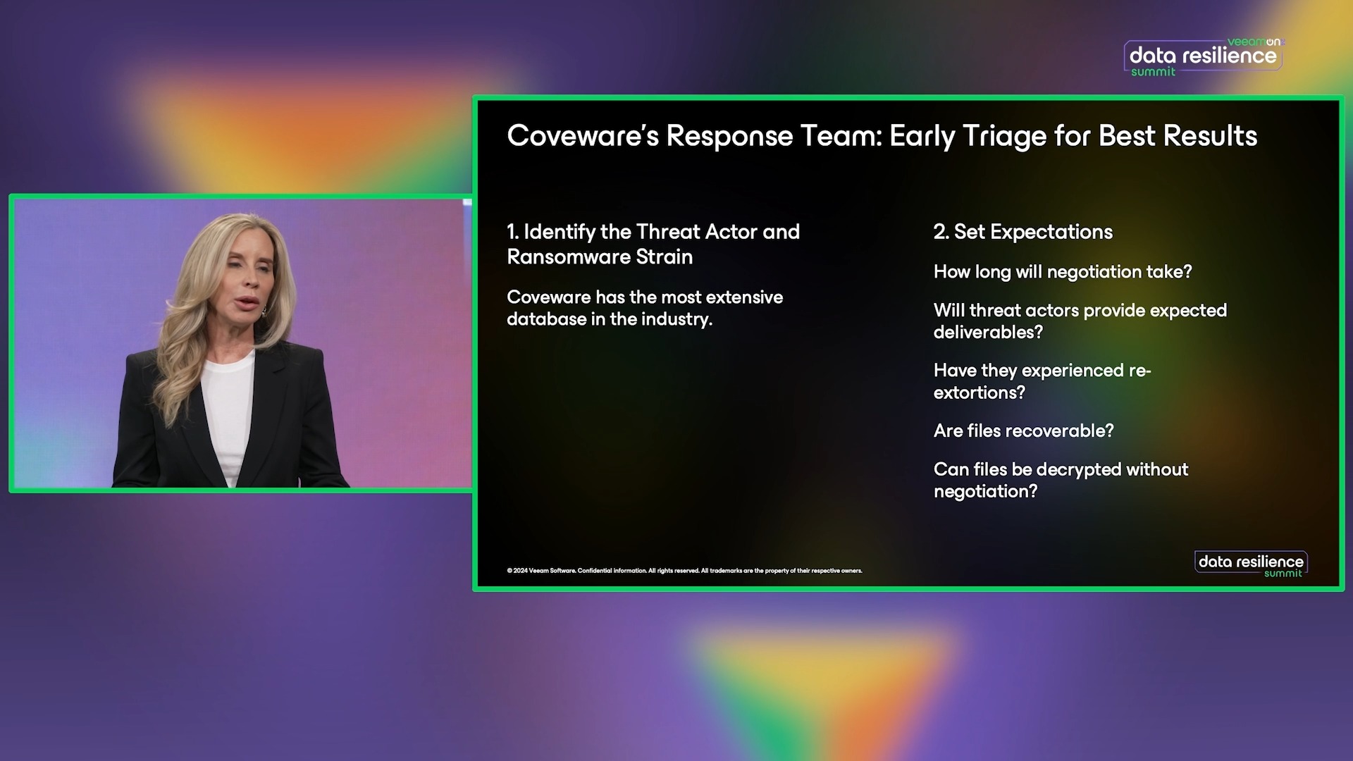
Task: Click "Are files recoverable?"
Action: click(x=1023, y=431)
